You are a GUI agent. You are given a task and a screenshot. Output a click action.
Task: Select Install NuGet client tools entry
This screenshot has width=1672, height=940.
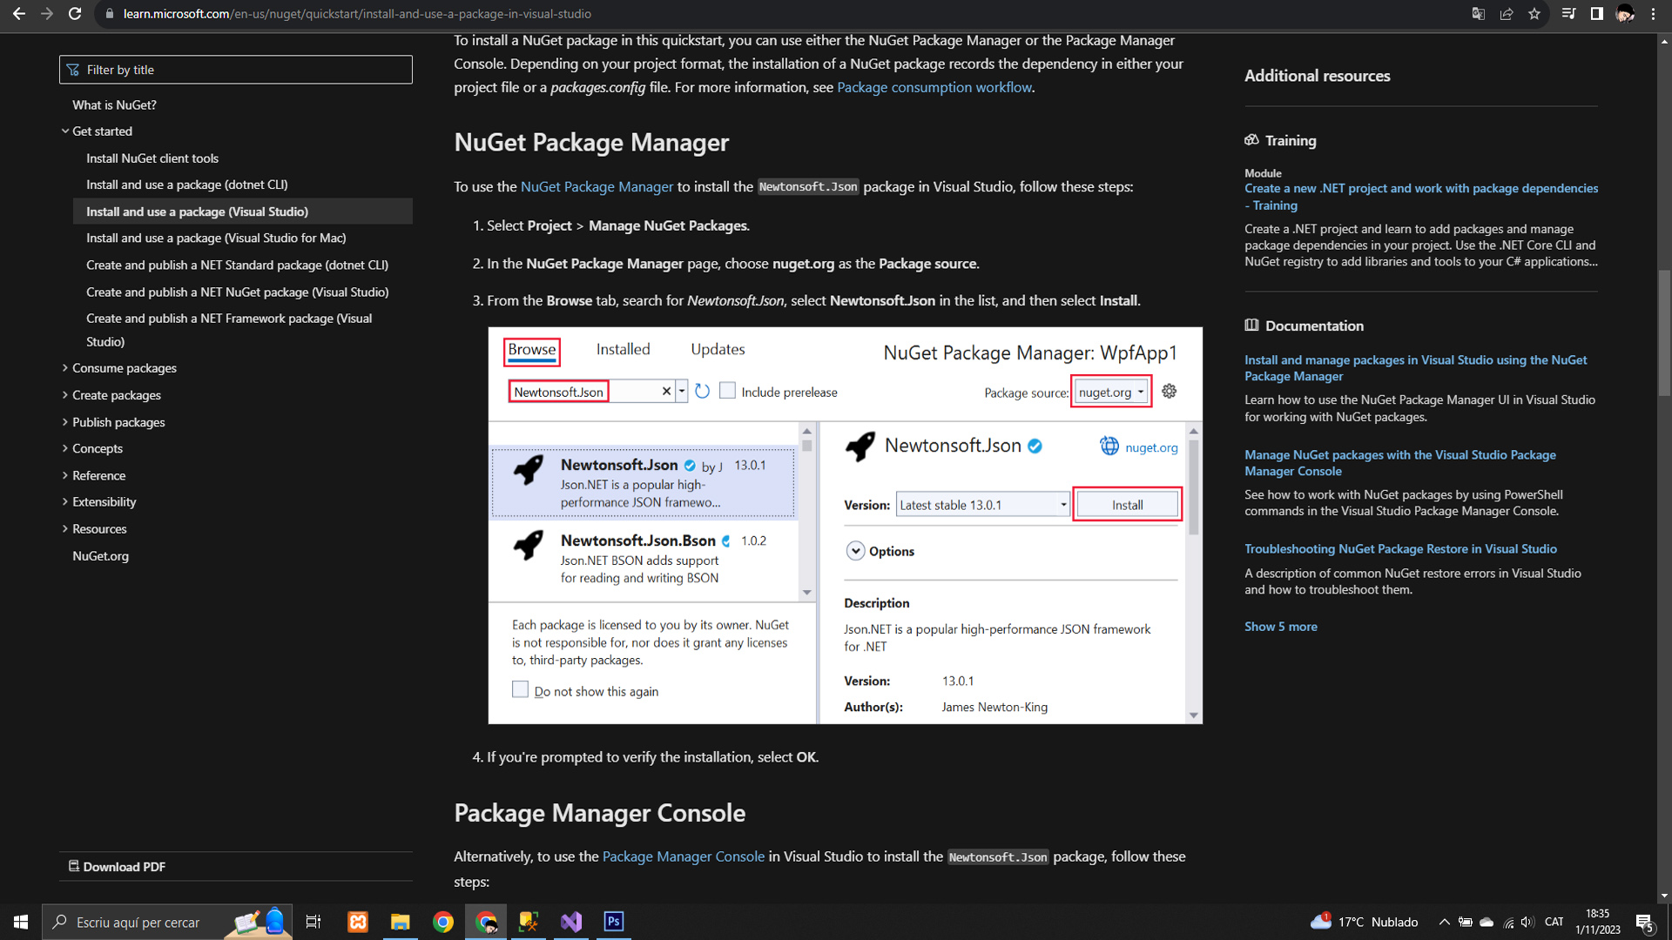coord(152,158)
